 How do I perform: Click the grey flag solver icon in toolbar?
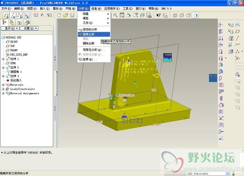[42, 15]
